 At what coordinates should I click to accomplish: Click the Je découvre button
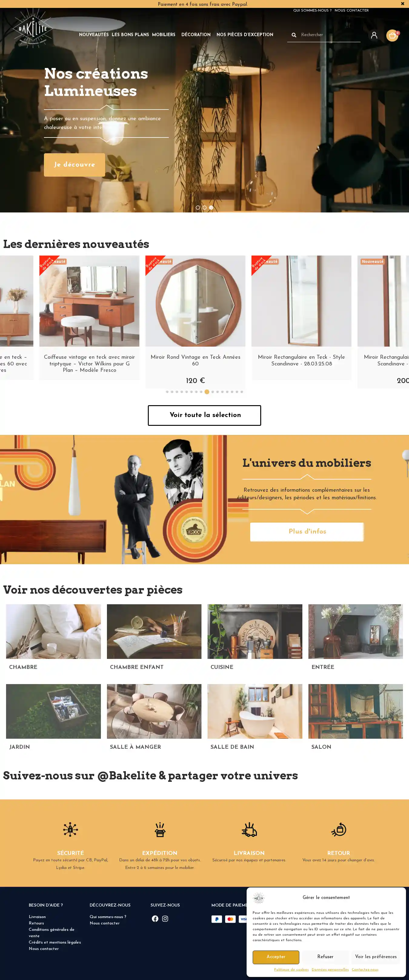[x=75, y=165]
